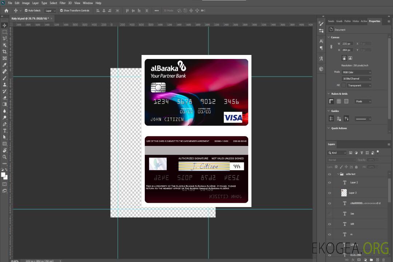Select the Pen tool
Screen dimensions: 393x262
pos(4,124)
